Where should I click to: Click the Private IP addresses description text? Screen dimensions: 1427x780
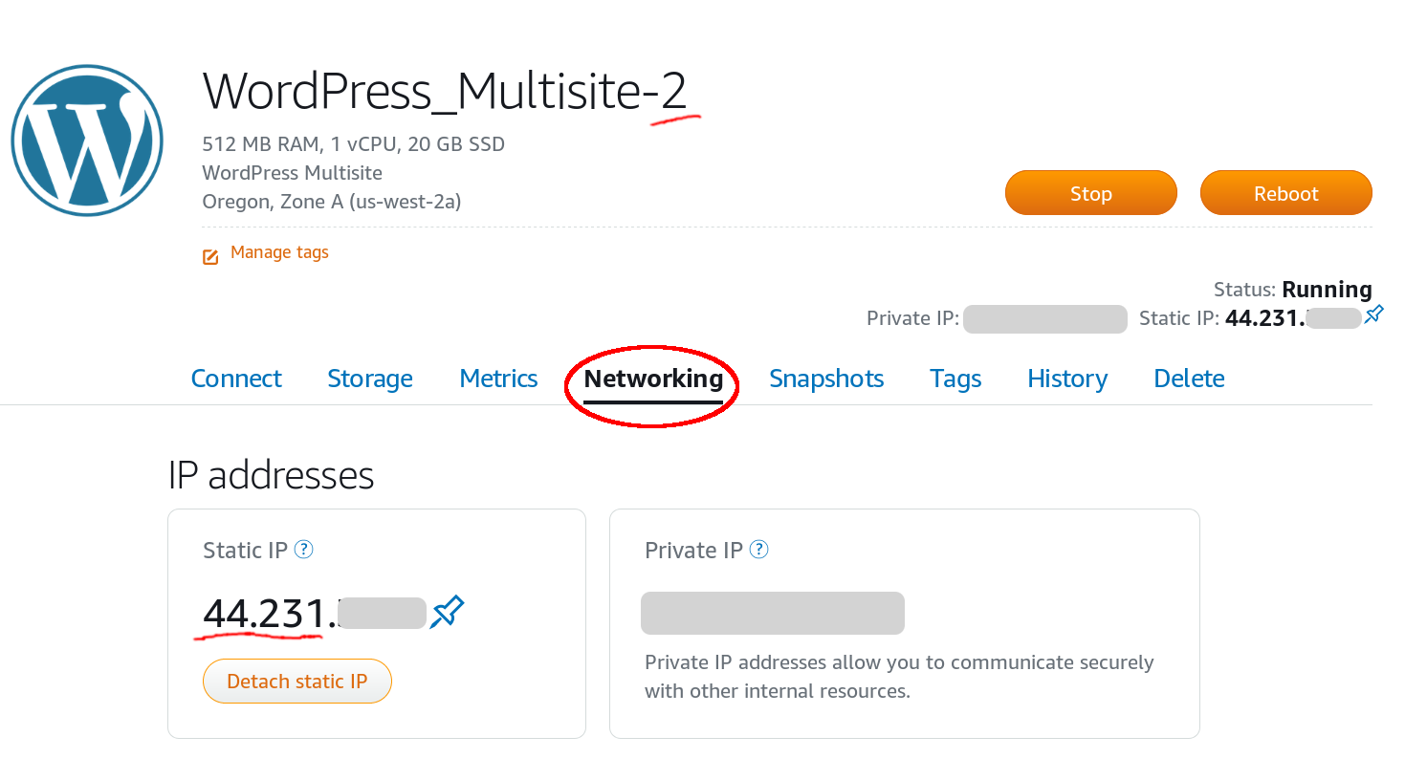(x=899, y=677)
